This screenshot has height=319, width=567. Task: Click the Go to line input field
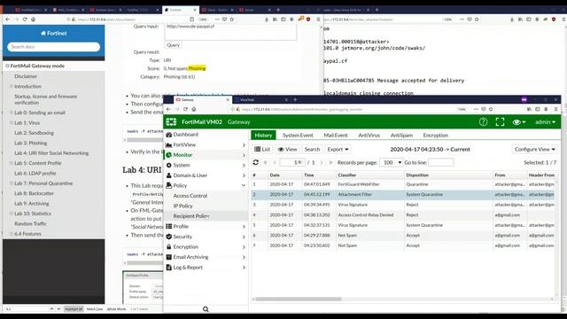(441, 162)
